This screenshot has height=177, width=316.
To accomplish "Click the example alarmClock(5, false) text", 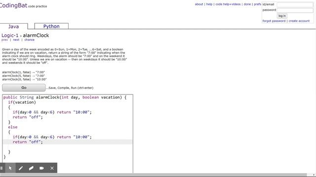I will 23,76.
